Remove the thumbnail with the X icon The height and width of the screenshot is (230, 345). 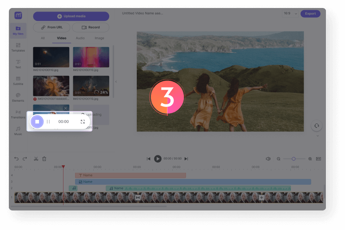[x=65, y=108]
